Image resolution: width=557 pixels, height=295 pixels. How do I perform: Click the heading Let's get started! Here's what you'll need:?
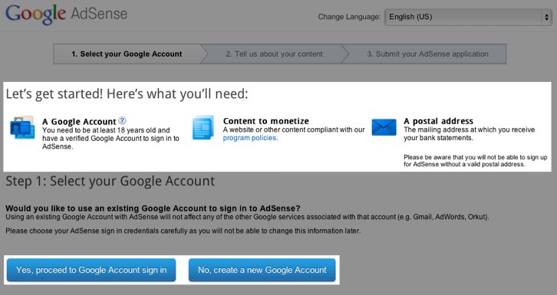(x=127, y=94)
